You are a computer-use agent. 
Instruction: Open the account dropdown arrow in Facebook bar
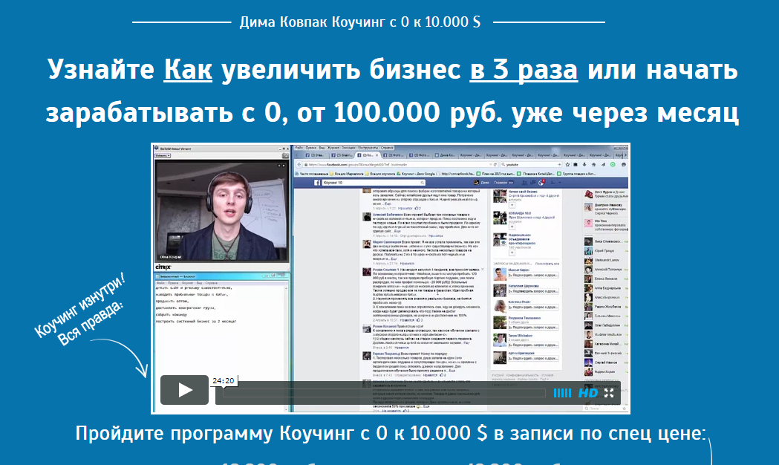pos(560,182)
